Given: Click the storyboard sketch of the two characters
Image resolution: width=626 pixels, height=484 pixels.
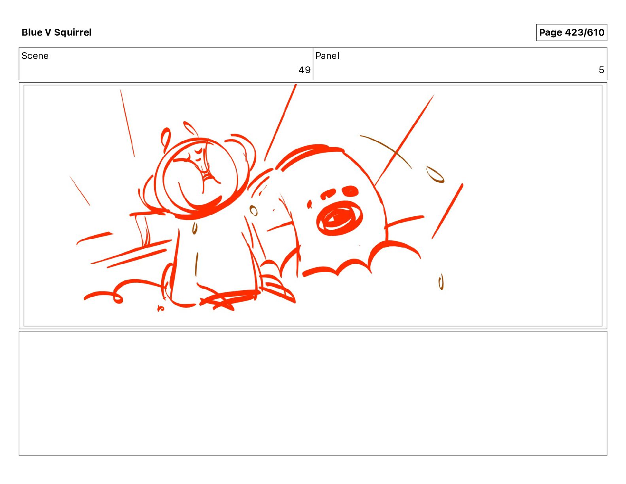Looking at the screenshot, I should pos(313,206).
